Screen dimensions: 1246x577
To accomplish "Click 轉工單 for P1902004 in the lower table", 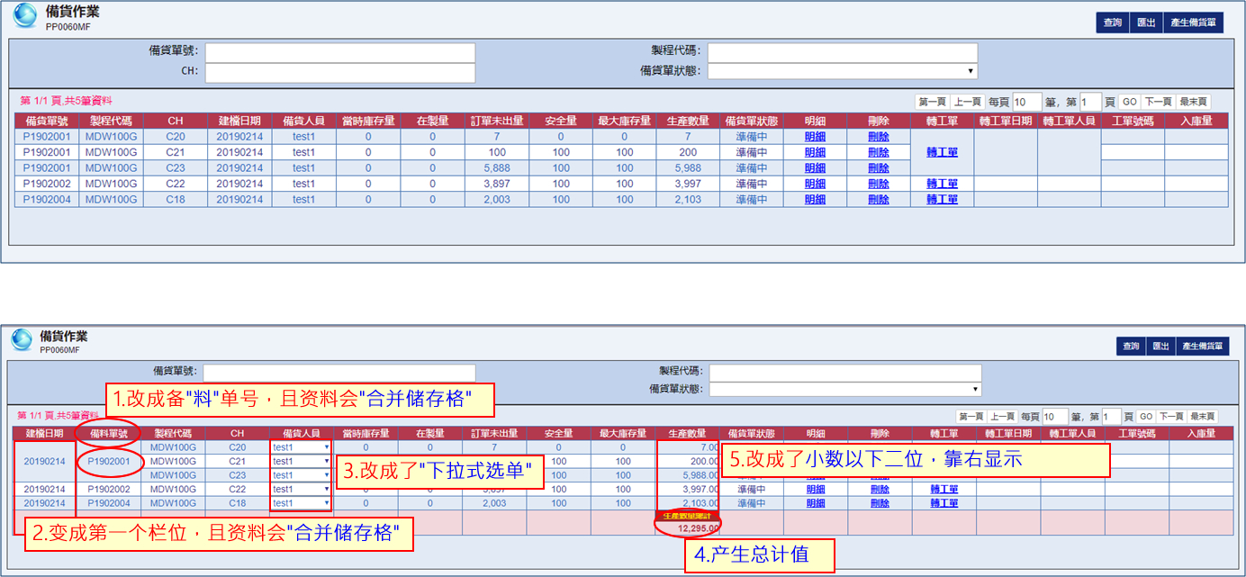I will 944,503.
